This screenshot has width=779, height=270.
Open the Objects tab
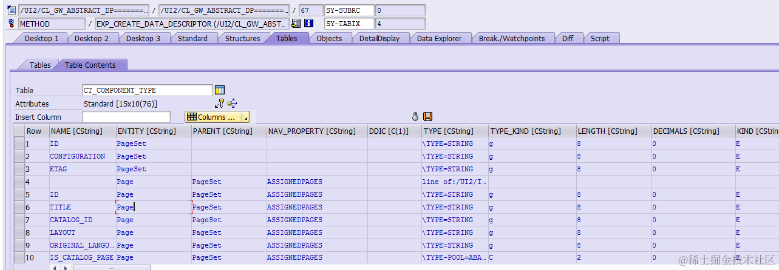tap(329, 38)
